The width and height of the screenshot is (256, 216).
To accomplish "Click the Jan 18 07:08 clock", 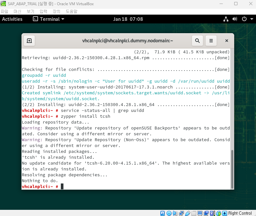I will pyautogui.click(x=128, y=19).
